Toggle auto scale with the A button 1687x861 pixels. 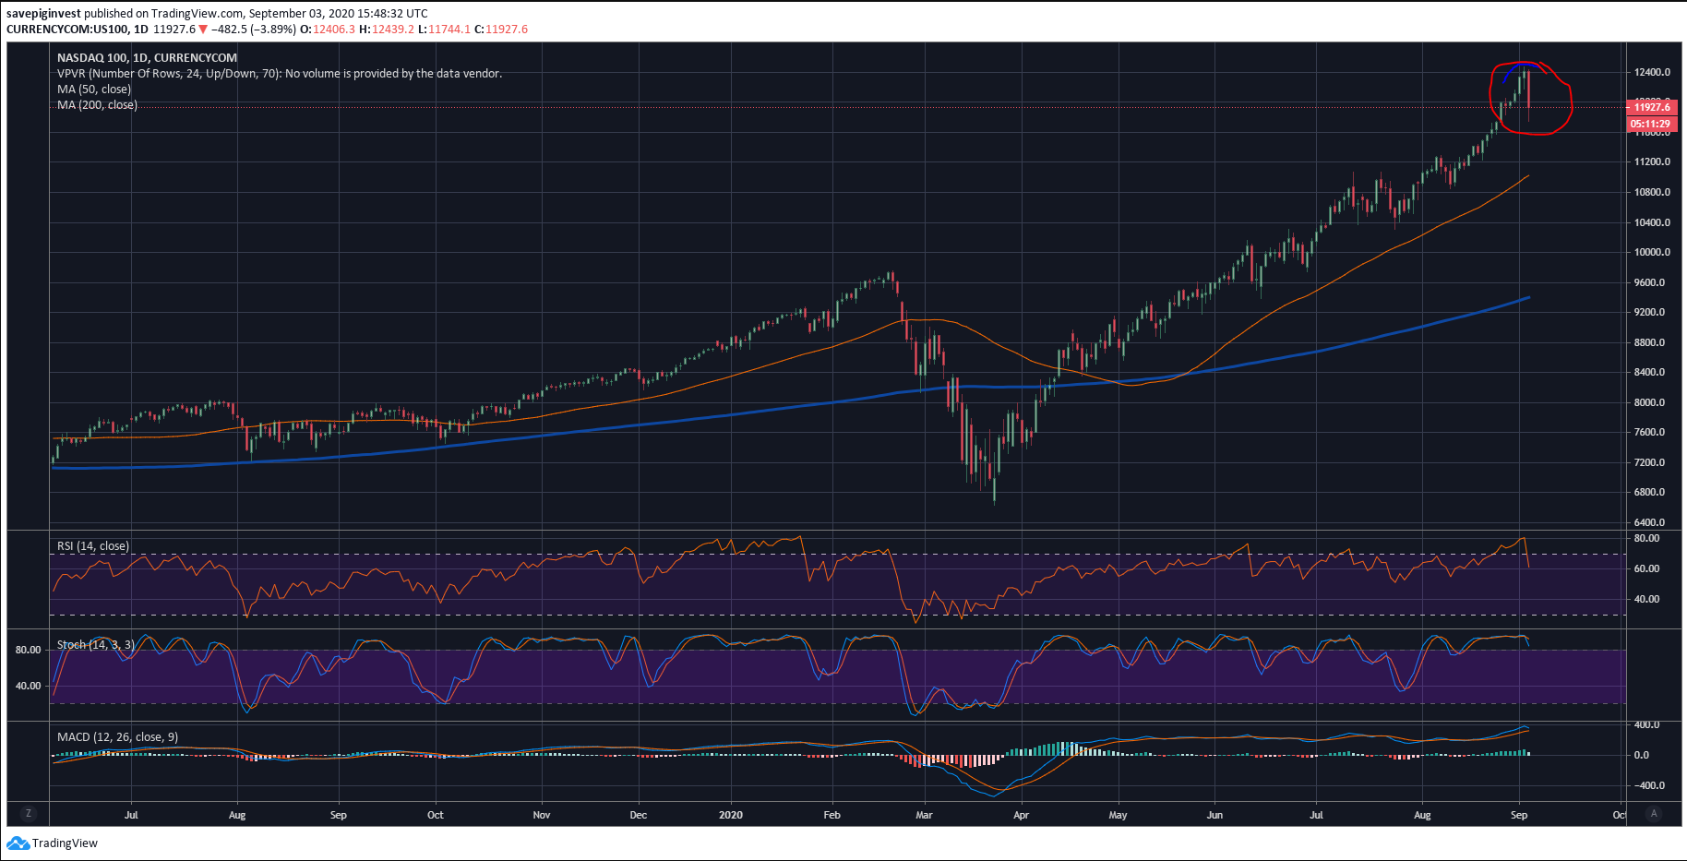(x=1654, y=813)
